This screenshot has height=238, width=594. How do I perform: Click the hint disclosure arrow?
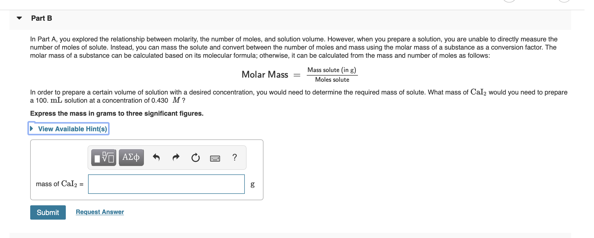tap(32, 129)
